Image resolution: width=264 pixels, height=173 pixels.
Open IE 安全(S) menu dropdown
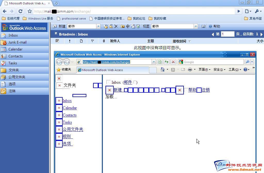point(219,70)
